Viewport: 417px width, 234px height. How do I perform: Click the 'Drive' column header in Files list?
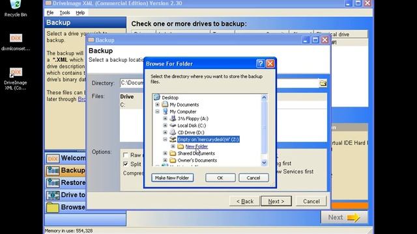coord(127,97)
